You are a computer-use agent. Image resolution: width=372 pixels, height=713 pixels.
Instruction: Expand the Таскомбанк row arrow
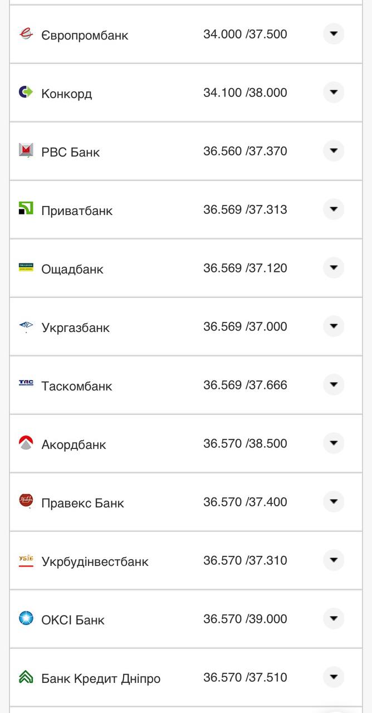[x=334, y=385]
